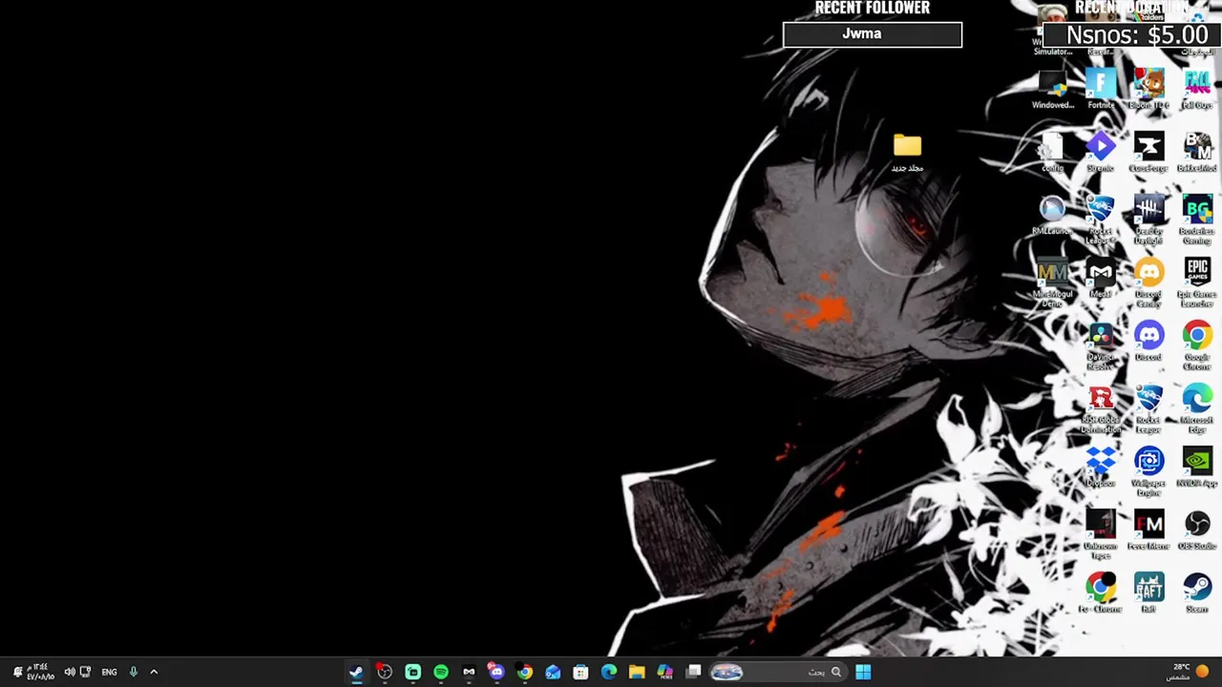This screenshot has width=1222, height=687.
Task: Open the volume control in system tray
Action: point(69,672)
